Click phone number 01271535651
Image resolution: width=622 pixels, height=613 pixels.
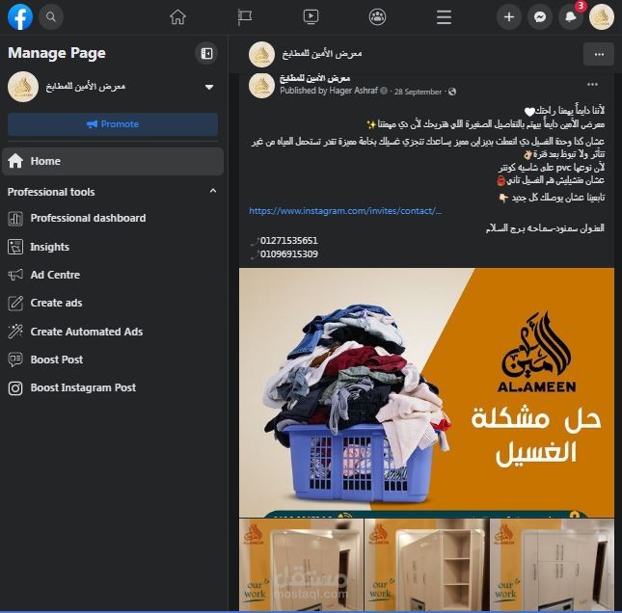pos(288,241)
